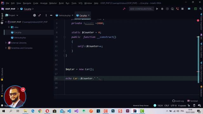Open Opera browser from taskbar
Screen dimensions: 203x114
[x=47, y=111]
